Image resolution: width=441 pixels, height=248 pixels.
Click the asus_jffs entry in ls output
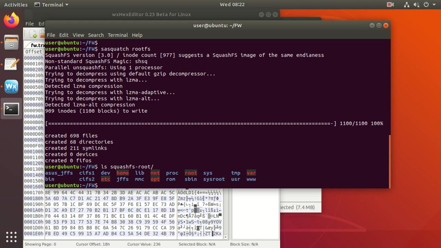click(59, 173)
